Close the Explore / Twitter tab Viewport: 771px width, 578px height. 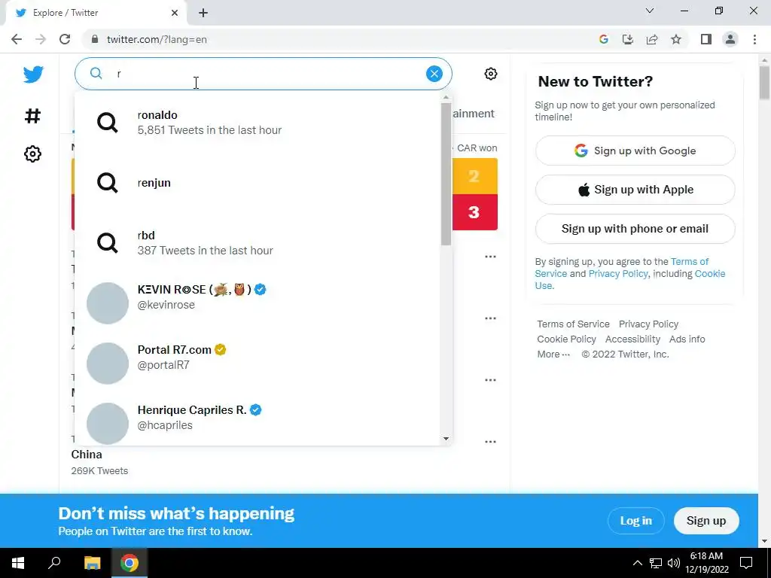(175, 13)
